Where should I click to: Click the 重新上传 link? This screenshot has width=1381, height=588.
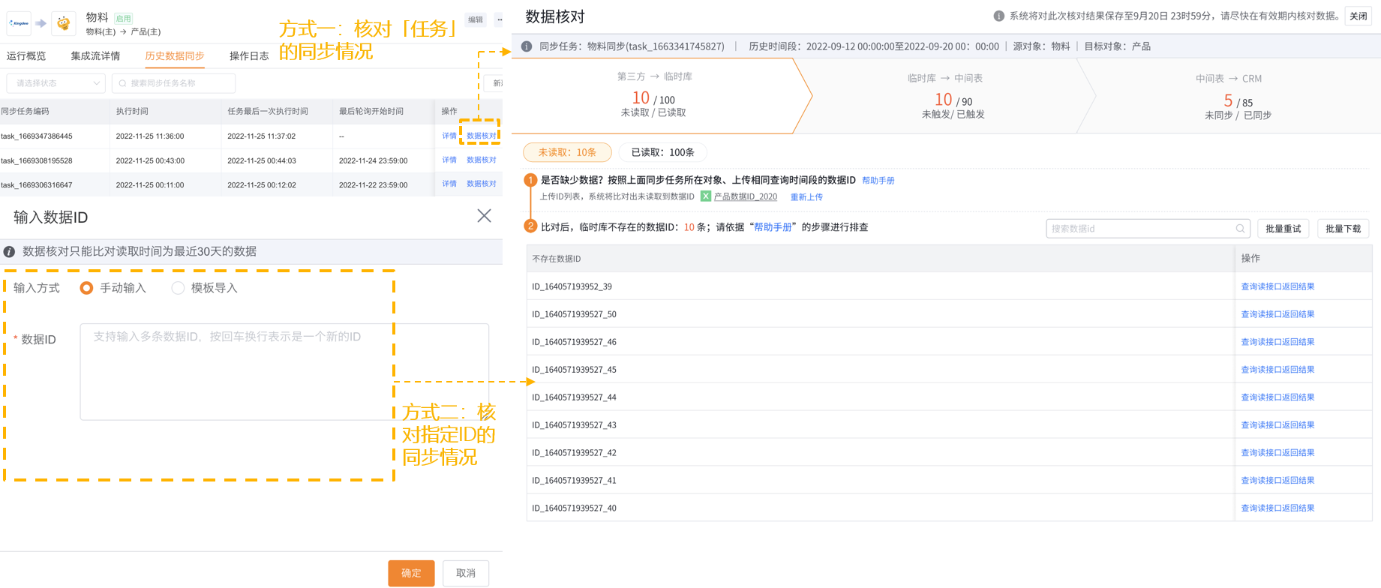[806, 197]
